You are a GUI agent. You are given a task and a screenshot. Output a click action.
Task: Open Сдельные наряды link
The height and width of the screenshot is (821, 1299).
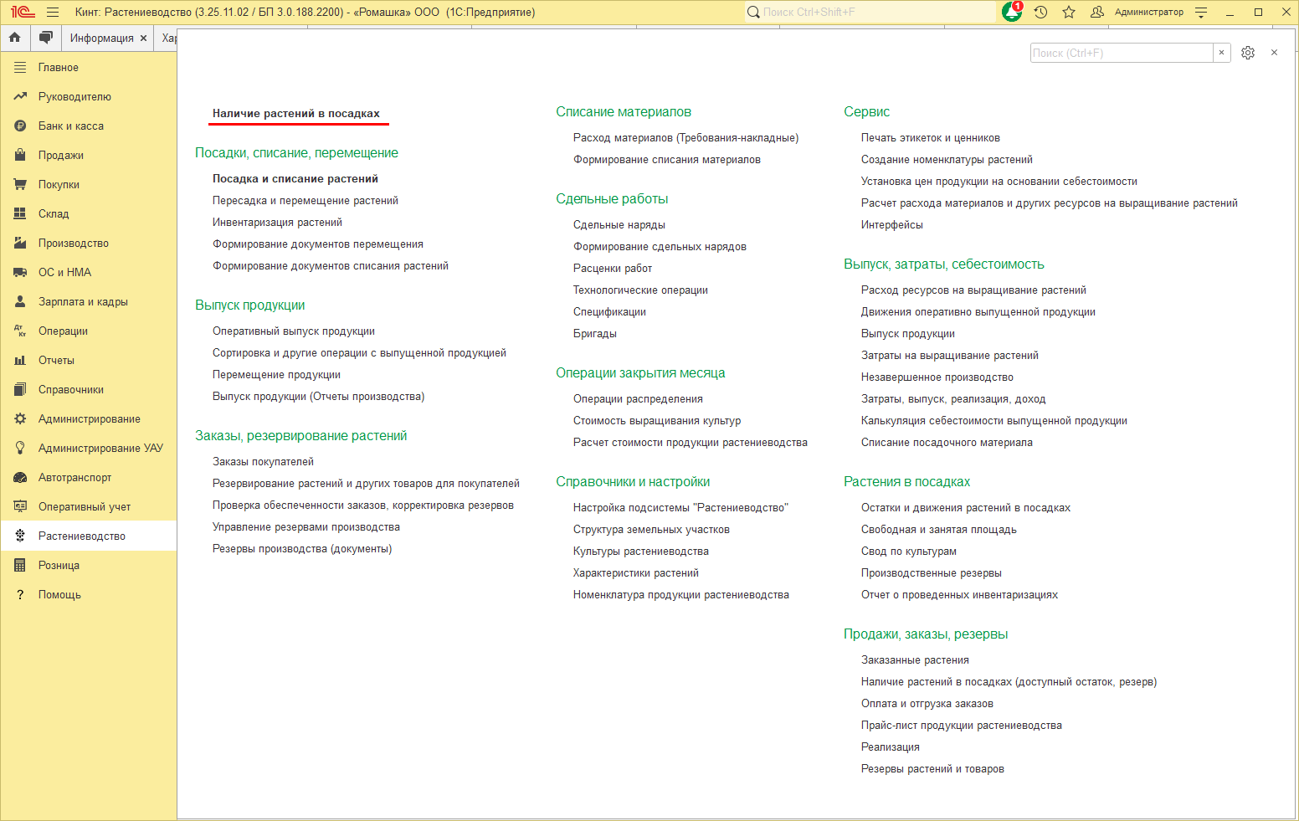[x=619, y=224]
